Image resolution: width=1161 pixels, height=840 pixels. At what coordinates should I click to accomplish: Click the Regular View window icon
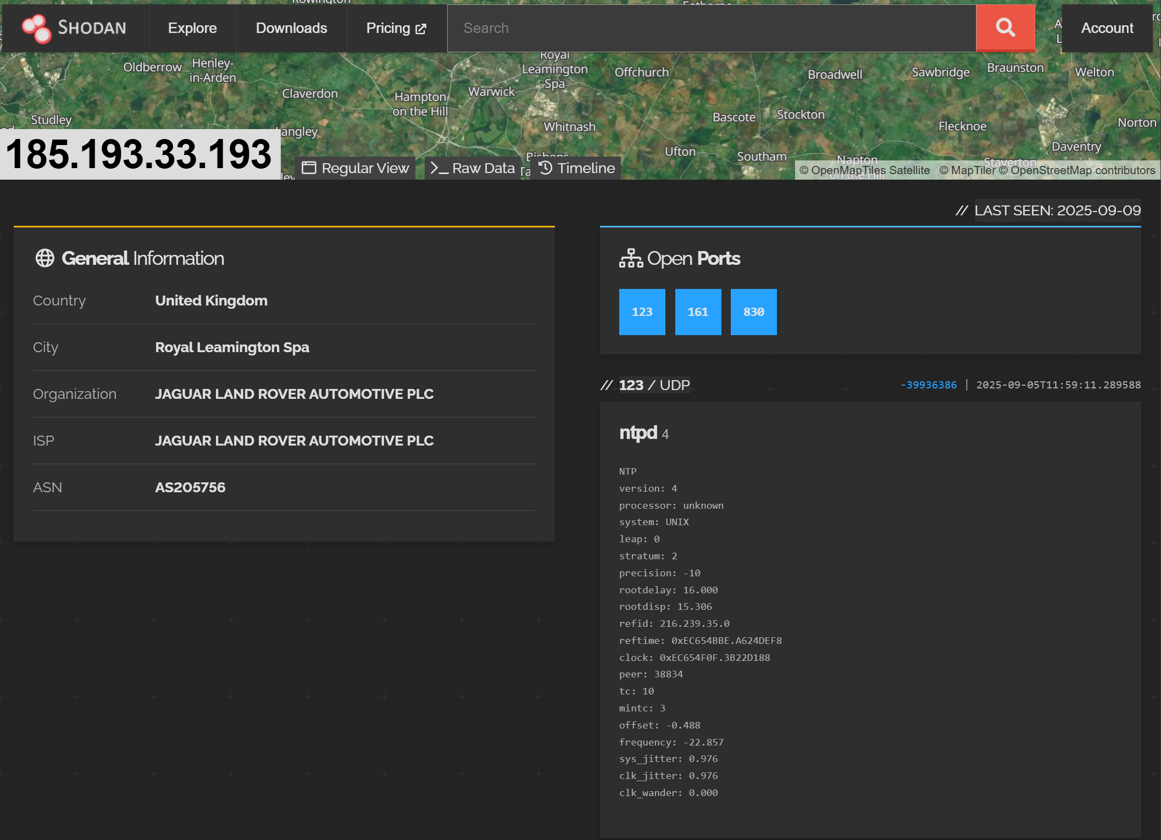pyautogui.click(x=309, y=168)
